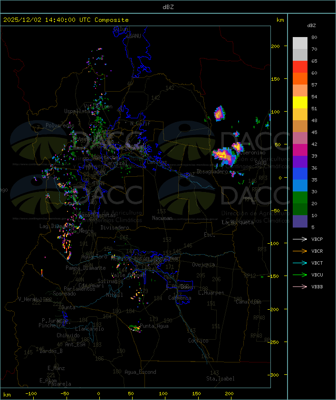The height and width of the screenshot is (400, 336).
Task: Click the radar echo beside Punta_Agua
Action: tap(134, 328)
